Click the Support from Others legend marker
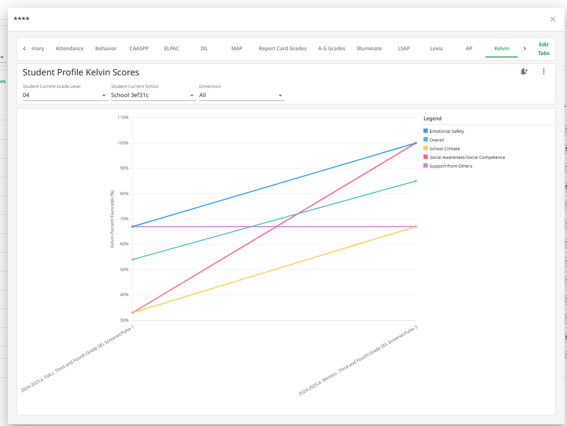The image size is (567, 426). (x=425, y=166)
